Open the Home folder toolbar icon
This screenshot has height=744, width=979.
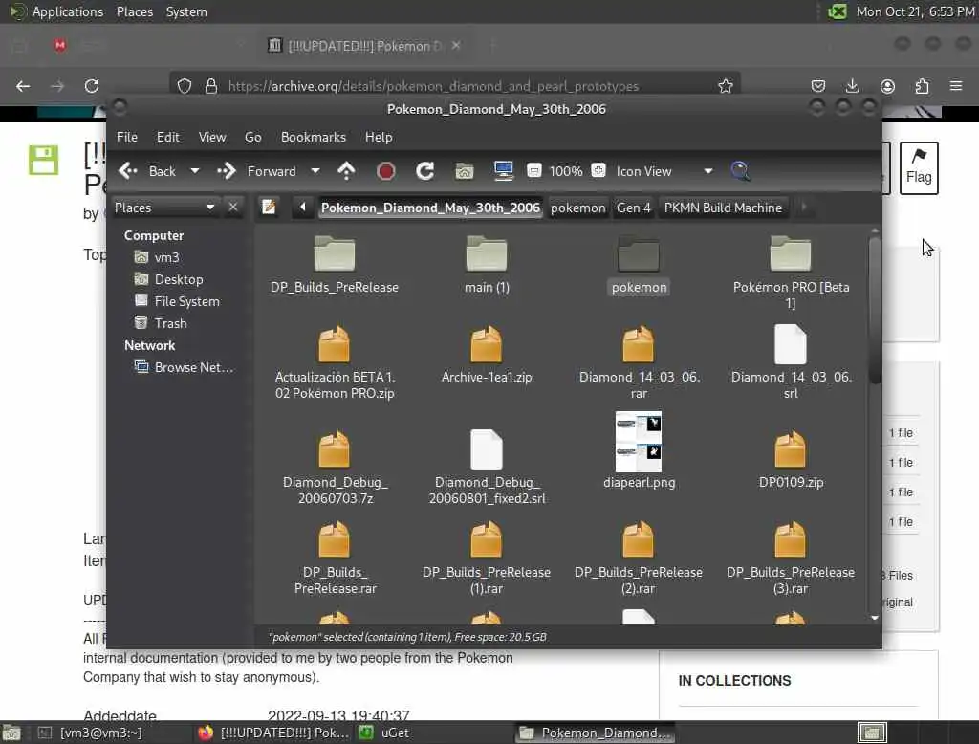click(464, 171)
